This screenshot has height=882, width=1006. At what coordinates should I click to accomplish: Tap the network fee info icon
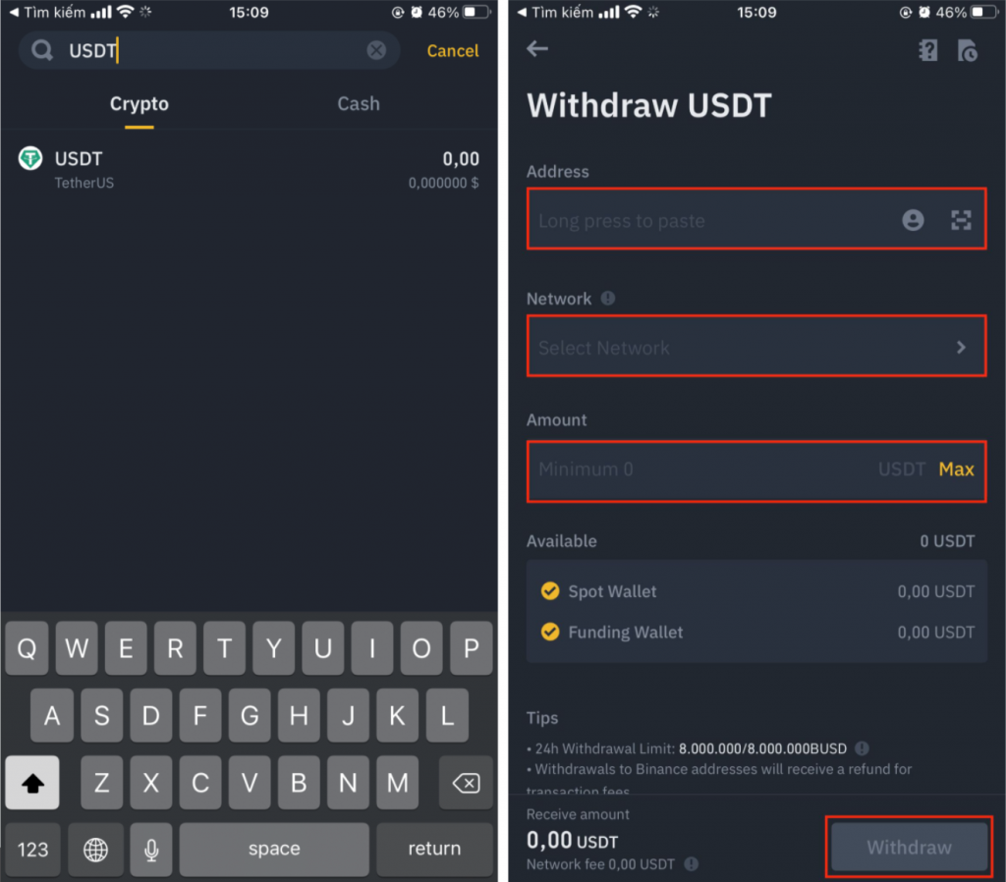[x=691, y=864]
